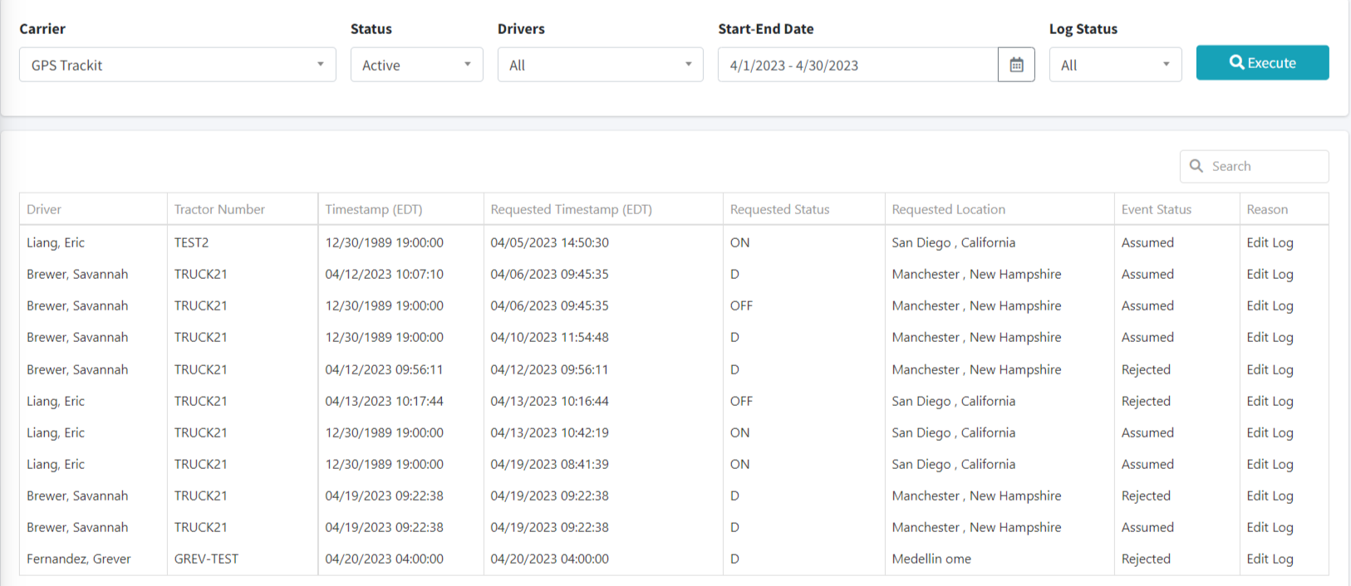Click the Reason column header
The image size is (1351, 586).
[1285, 209]
